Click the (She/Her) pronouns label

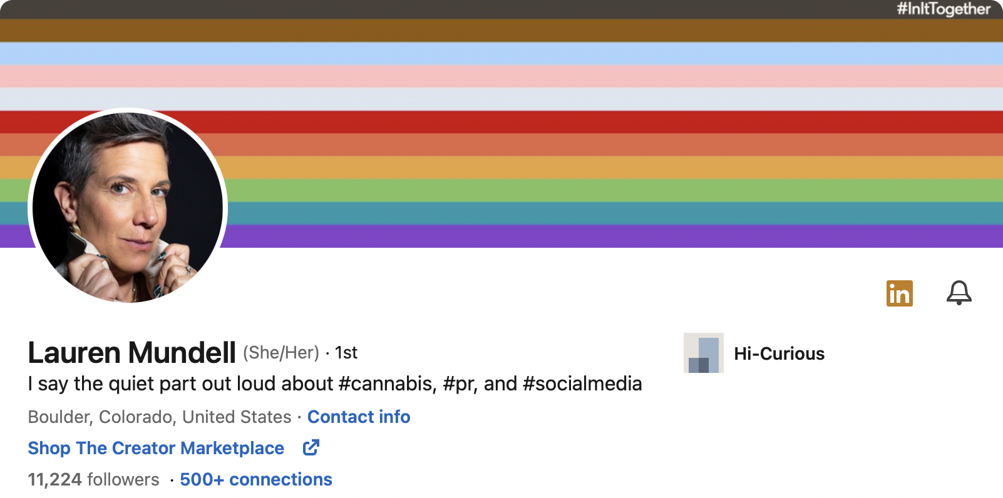tap(281, 353)
